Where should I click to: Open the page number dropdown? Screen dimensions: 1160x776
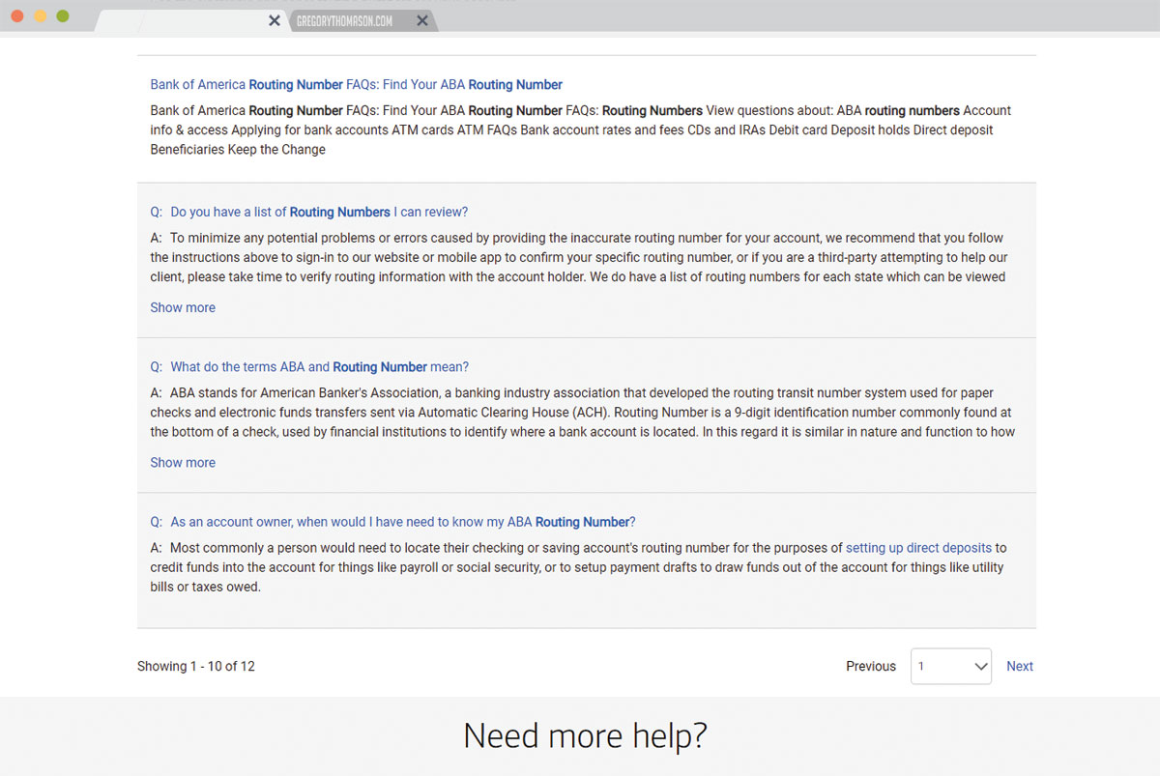click(x=951, y=666)
